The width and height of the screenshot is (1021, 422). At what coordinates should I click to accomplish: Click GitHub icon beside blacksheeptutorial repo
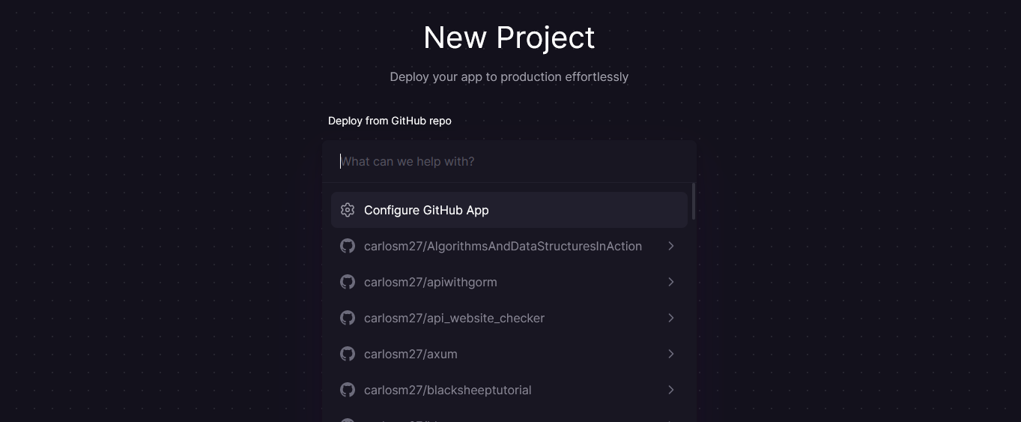click(x=348, y=390)
